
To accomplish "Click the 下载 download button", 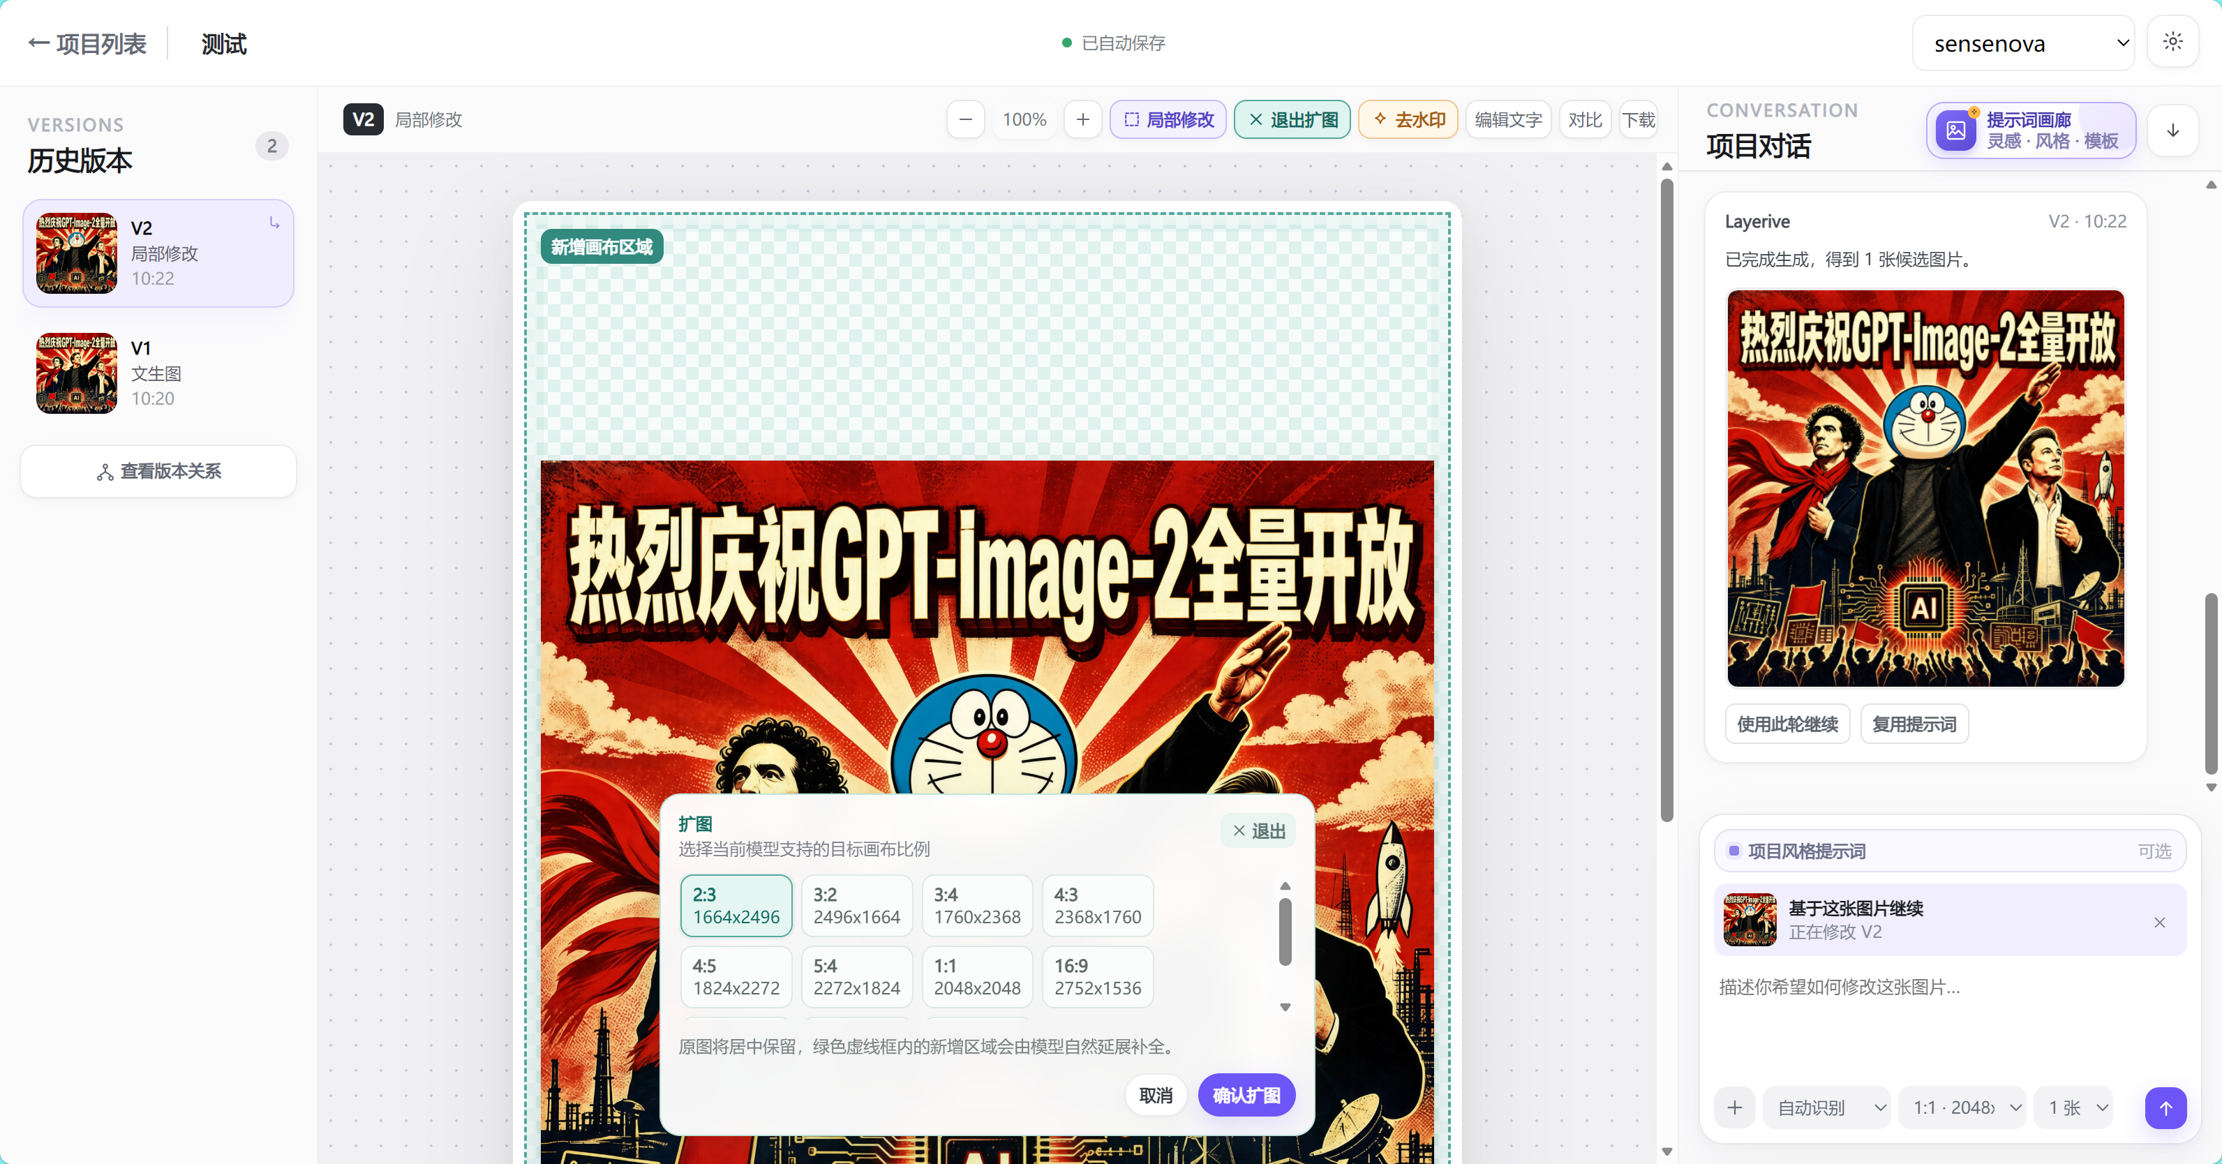I will coord(1638,120).
